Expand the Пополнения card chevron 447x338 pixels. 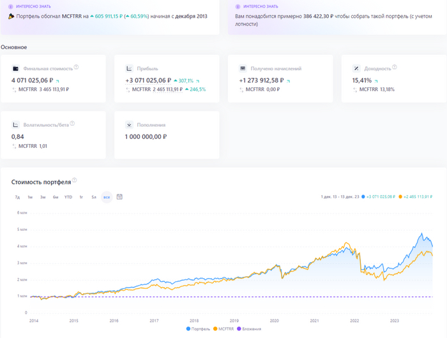coord(130,126)
